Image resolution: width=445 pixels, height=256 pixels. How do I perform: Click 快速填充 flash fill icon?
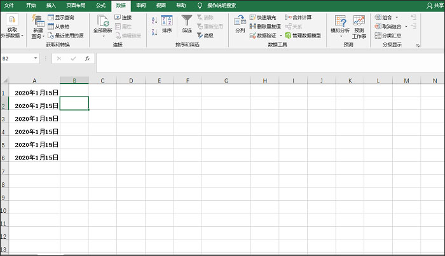(253, 18)
